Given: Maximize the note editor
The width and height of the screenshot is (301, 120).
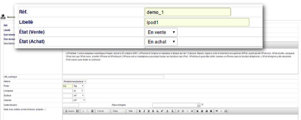Looking at the screenshot, I should (77, 111).
